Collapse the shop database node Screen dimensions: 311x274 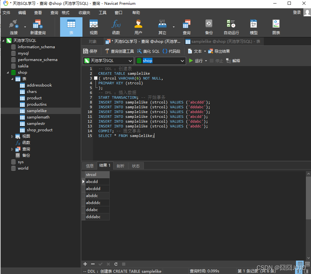[8, 73]
